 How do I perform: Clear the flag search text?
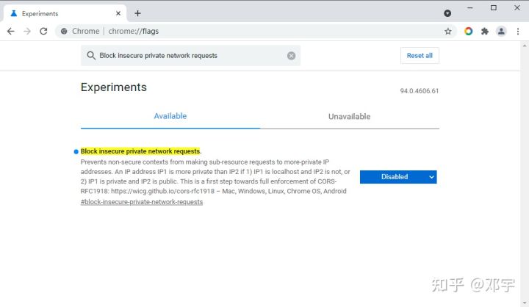click(x=291, y=56)
